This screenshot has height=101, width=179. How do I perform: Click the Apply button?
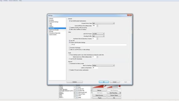point(126,82)
